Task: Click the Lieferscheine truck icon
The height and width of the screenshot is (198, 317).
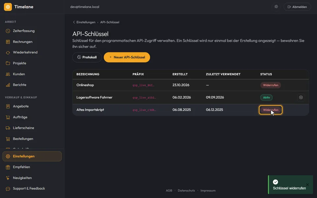Action: pos(8,128)
